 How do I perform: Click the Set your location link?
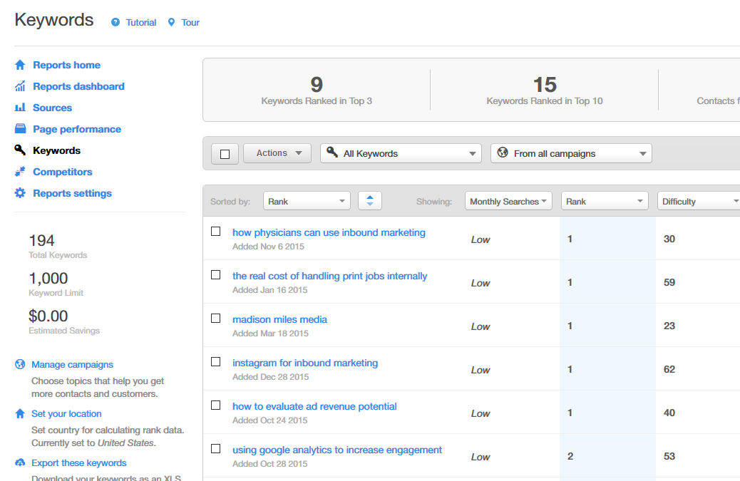[x=66, y=413]
